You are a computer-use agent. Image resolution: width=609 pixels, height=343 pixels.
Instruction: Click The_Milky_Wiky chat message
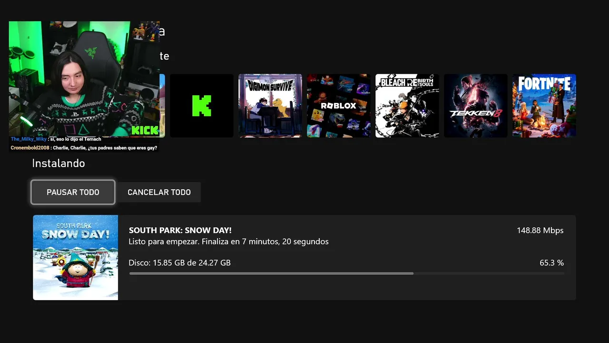click(x=56, y=139)
